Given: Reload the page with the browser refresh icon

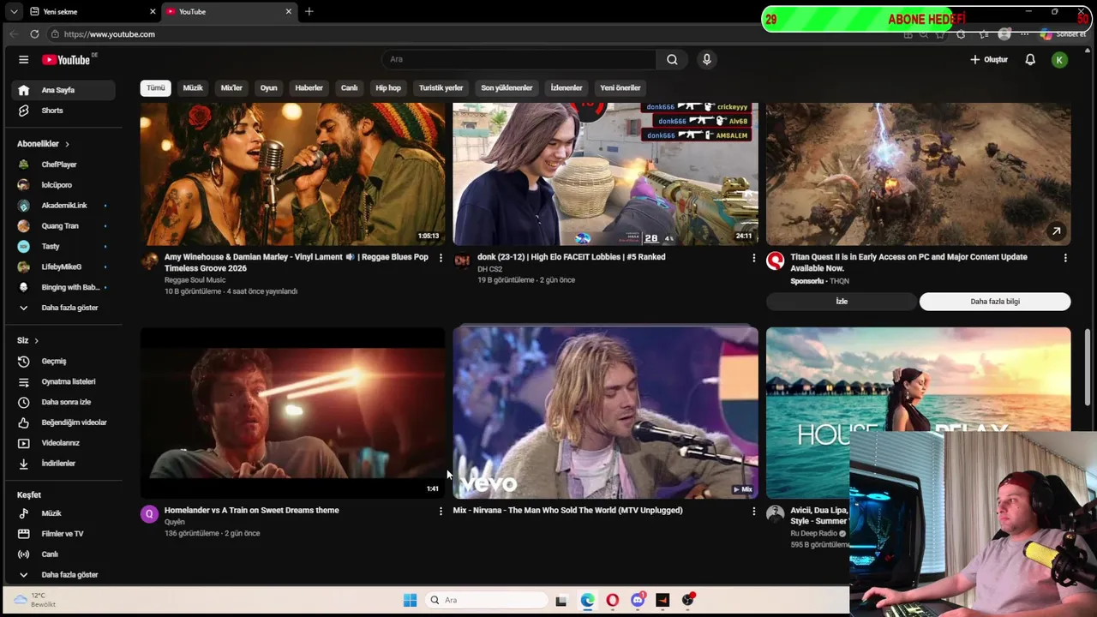Looking at the screenshot, I should pyautogui.click(x=34, y=34).
